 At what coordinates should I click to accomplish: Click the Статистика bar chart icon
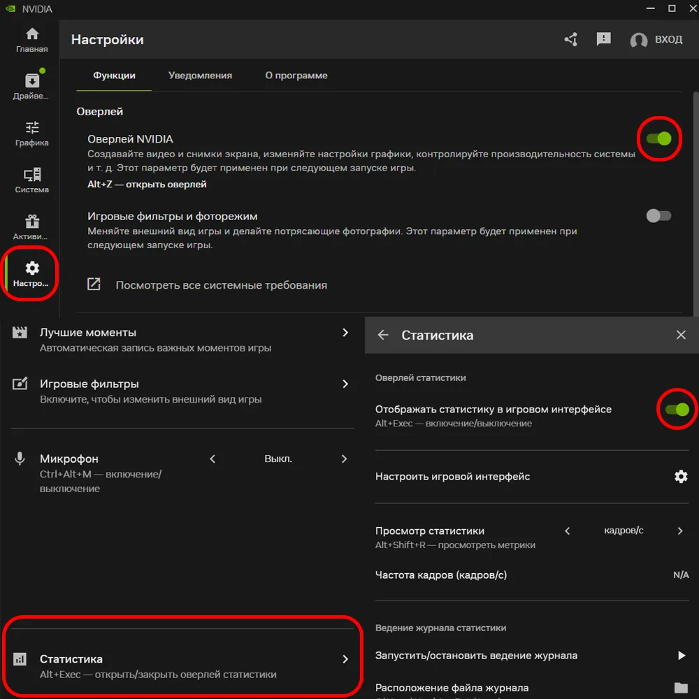click(20, 658)
